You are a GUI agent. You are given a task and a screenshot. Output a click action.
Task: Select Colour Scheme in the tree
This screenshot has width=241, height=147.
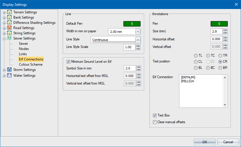click(x=31, y=64)
